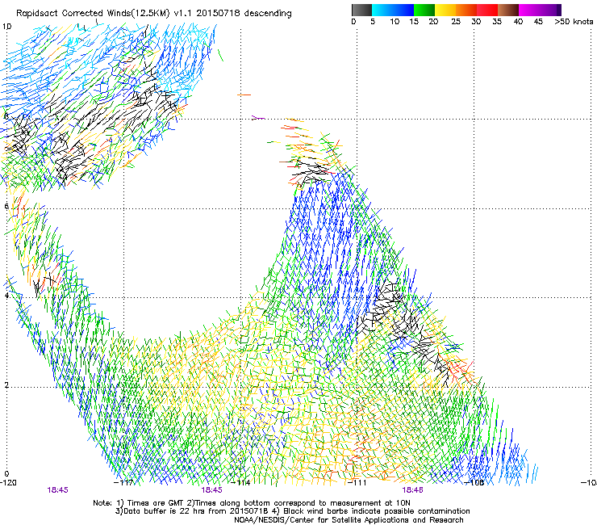The height and width of the screenshot is (525, 597).
Task: Click the '-114' longitude axis label
Action: [x=240, y=483]
